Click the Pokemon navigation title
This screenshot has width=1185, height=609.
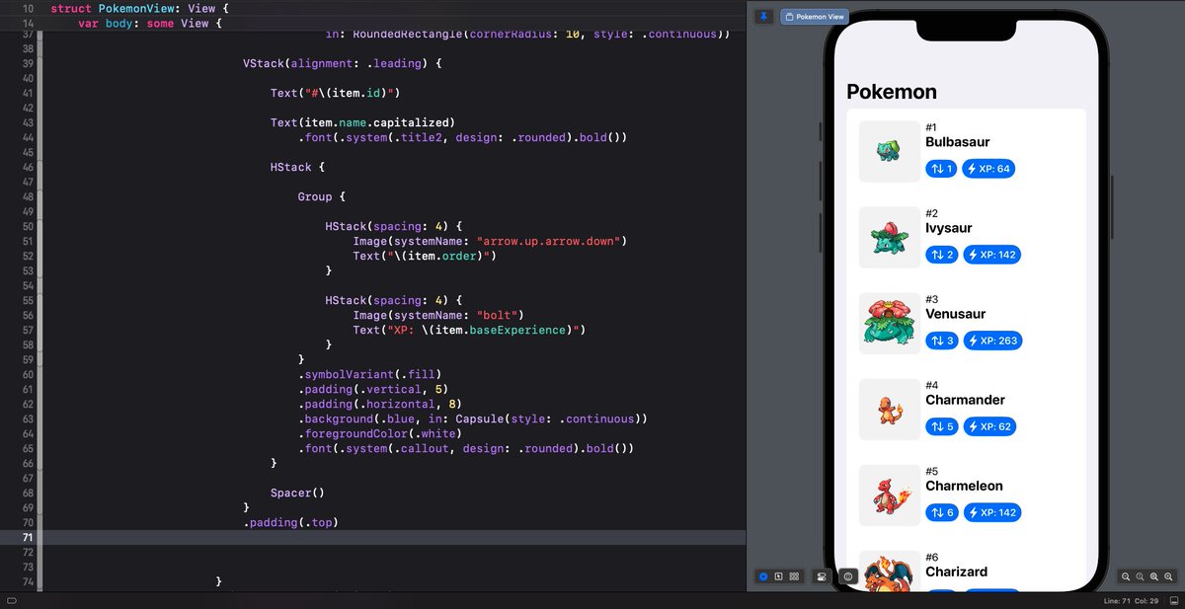point(892,91)
